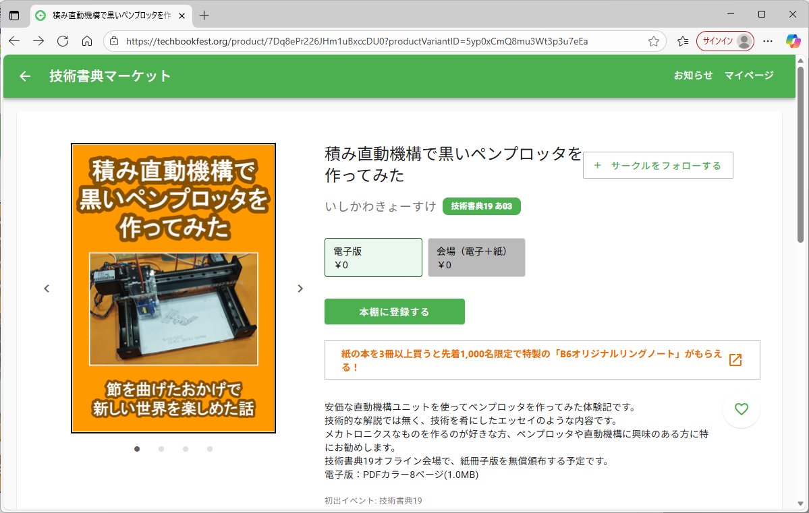Jump to fourth carousel dot

coord(209,449)
